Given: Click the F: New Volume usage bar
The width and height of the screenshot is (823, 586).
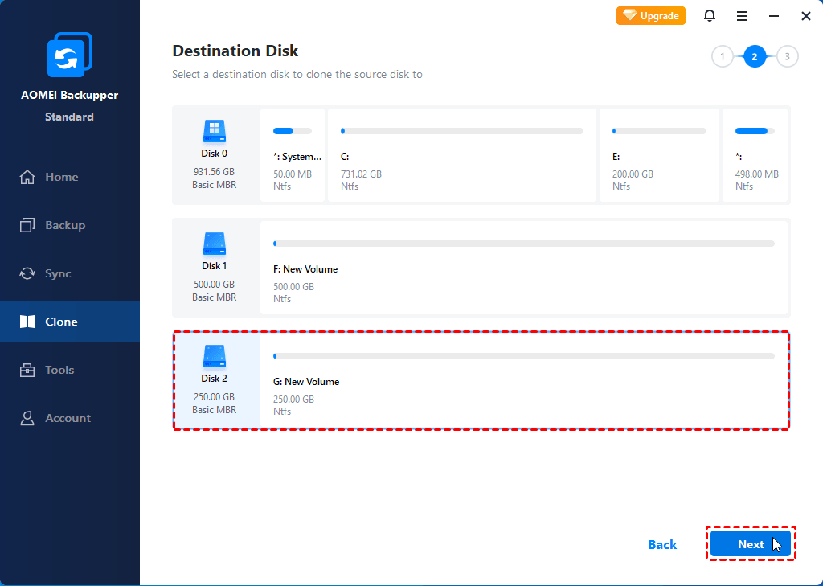Looking at the screenshot, I should [x=524, y=244].
